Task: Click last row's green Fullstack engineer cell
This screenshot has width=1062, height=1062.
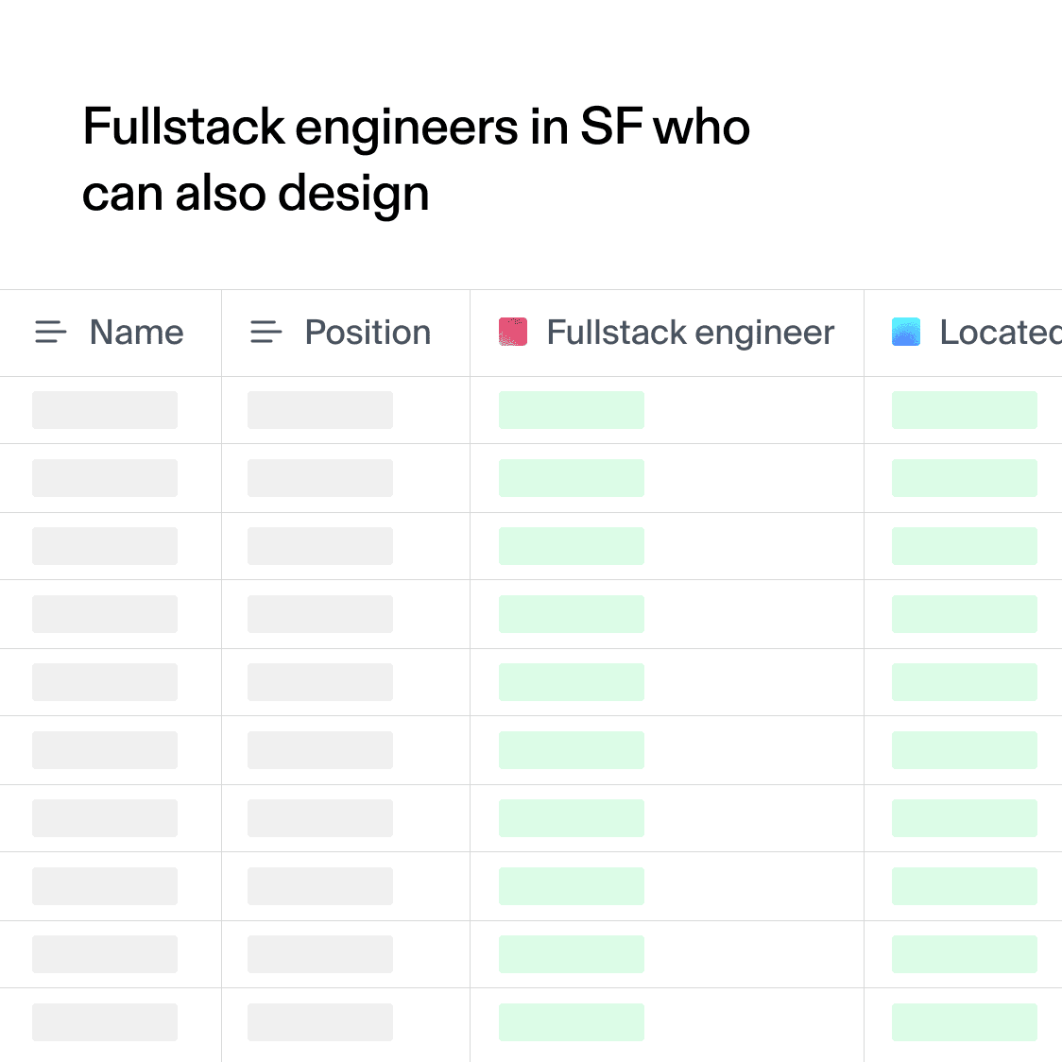Action: point(572,1022)
